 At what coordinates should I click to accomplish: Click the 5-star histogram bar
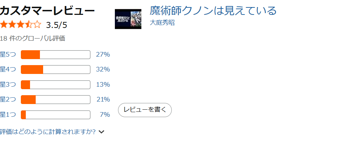tap(55, 55)
